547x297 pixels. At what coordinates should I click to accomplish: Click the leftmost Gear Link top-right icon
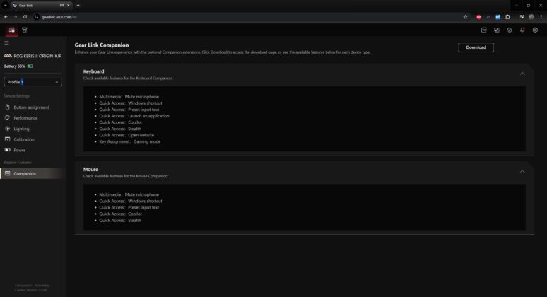[484, 30]
